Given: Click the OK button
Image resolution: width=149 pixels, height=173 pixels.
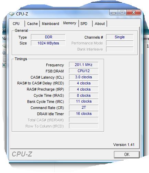Looking at the screenshot, I should tap(127, 155).
